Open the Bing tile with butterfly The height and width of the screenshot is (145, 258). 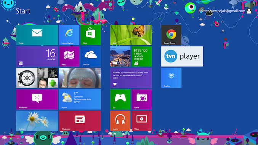pyautogui.click(x=131, y=35)
